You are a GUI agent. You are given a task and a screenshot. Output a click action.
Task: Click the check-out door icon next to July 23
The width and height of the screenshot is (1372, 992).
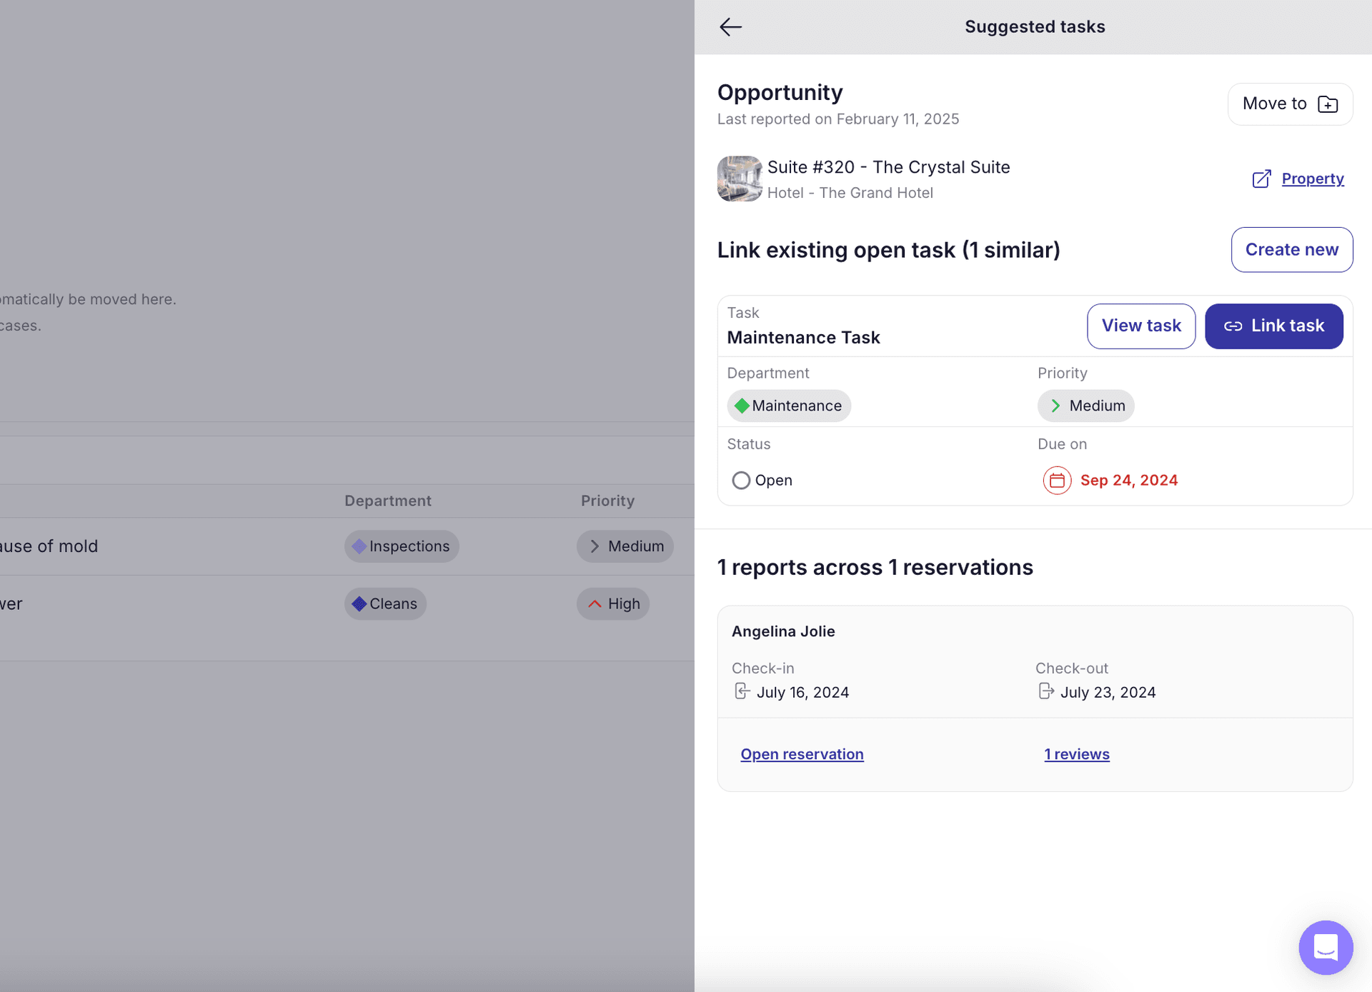pyautogui.click(x=1046, y=691)
